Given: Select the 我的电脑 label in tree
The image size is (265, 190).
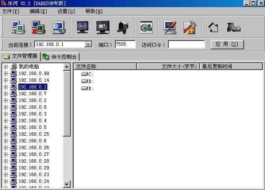Looking at the screenshot, I should [x=29, y=67].
